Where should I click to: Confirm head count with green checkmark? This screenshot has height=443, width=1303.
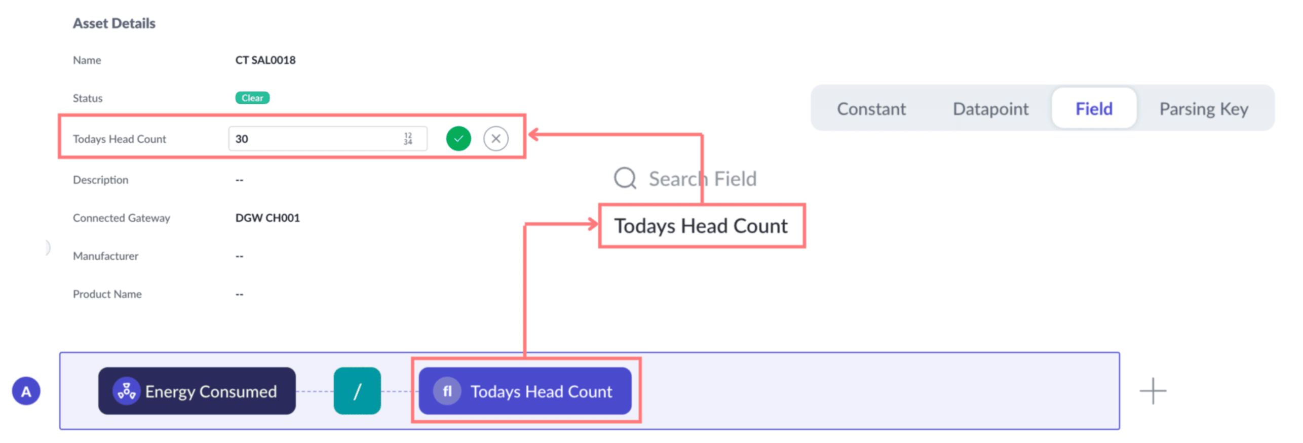point(458,138)
